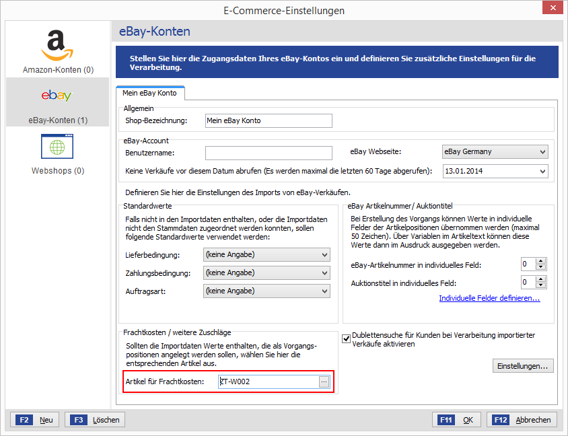Click the Shop-Bezeichnung input field
Viewport: 568px width, 436px height.
(269, 120)
